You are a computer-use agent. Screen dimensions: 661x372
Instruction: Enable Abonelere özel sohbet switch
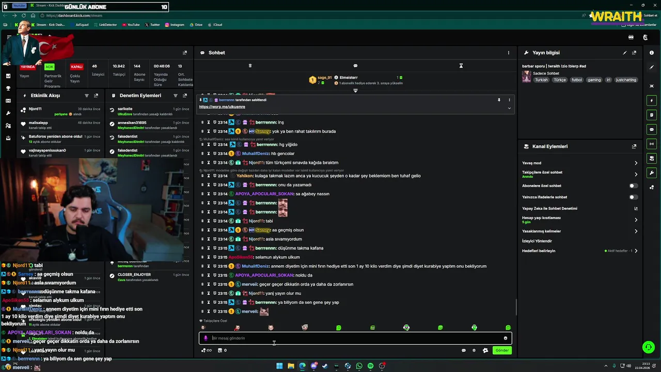pos(633,185)
